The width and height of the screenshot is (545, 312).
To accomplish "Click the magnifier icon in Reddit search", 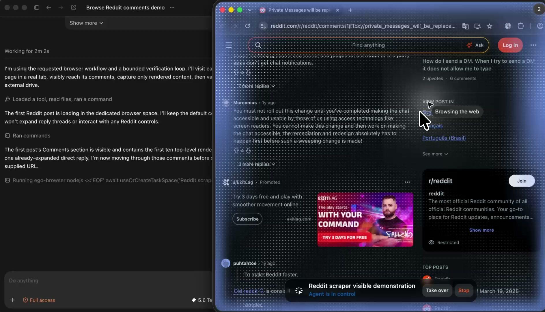I will click(x=258, y=45).
